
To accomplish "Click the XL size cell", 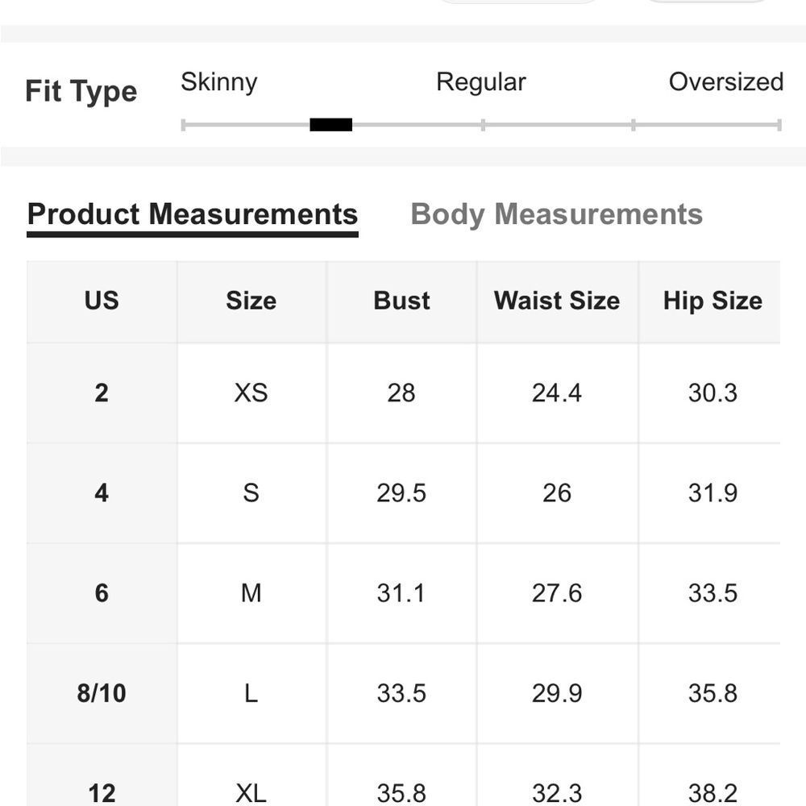I will (251, 792).
